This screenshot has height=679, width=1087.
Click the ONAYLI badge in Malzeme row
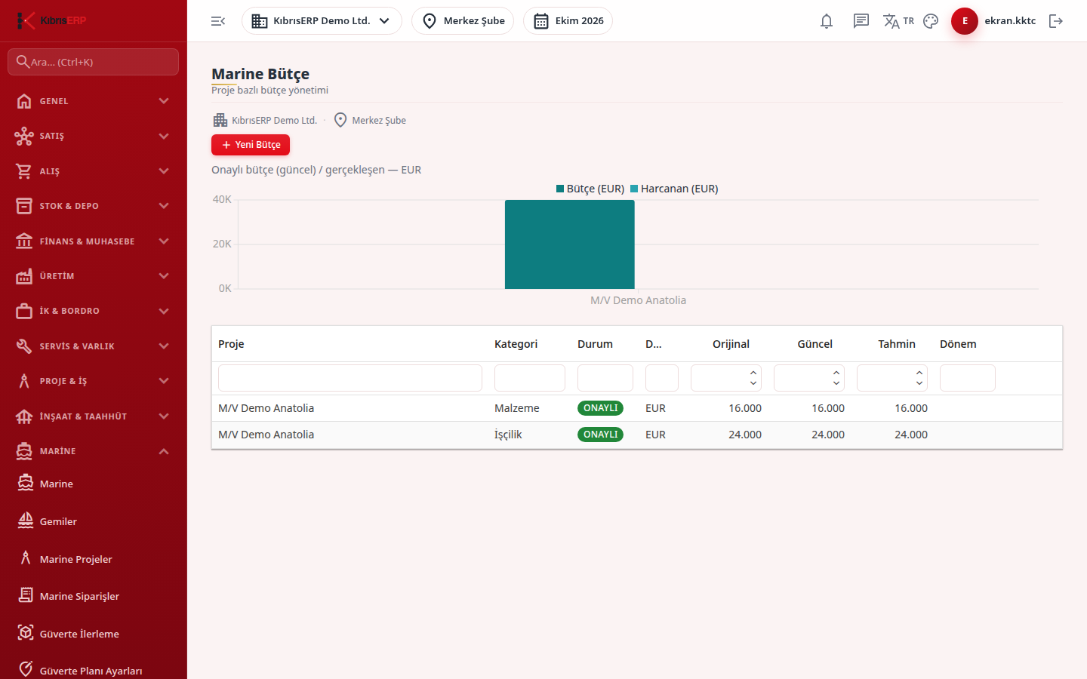(x=601, y=408)
